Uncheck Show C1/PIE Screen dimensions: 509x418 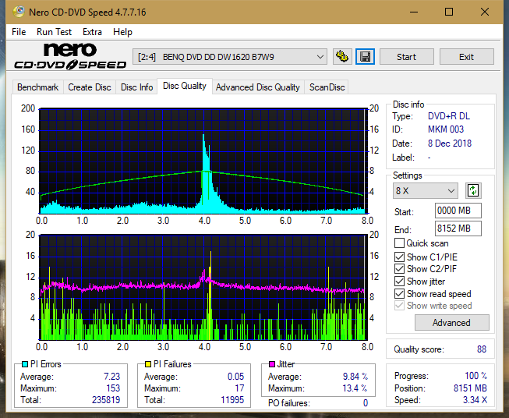point(399,257)
